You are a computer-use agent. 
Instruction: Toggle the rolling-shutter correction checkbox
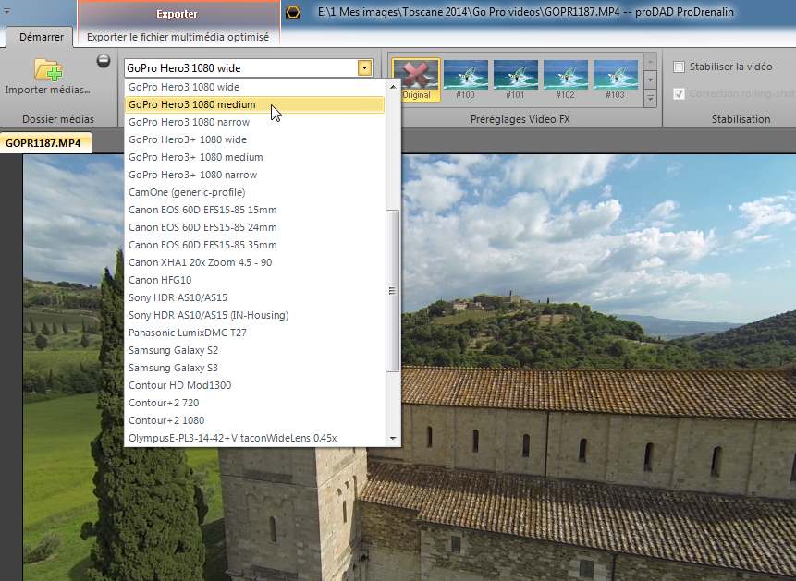(x=680, y=93)
